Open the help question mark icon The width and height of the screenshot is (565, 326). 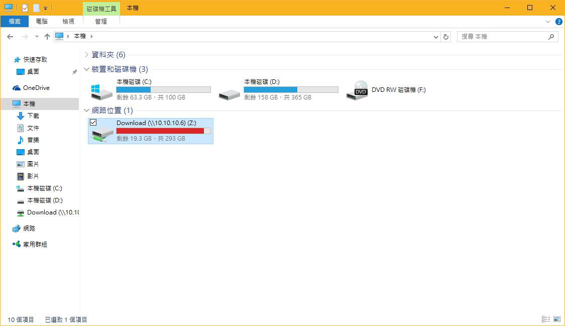coord(558,22)
